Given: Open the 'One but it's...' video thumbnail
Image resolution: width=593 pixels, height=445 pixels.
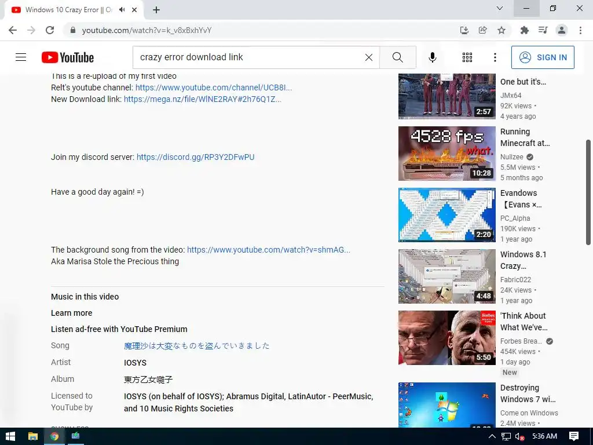Looking at the screenshot, I should click(x=446, y=96).
